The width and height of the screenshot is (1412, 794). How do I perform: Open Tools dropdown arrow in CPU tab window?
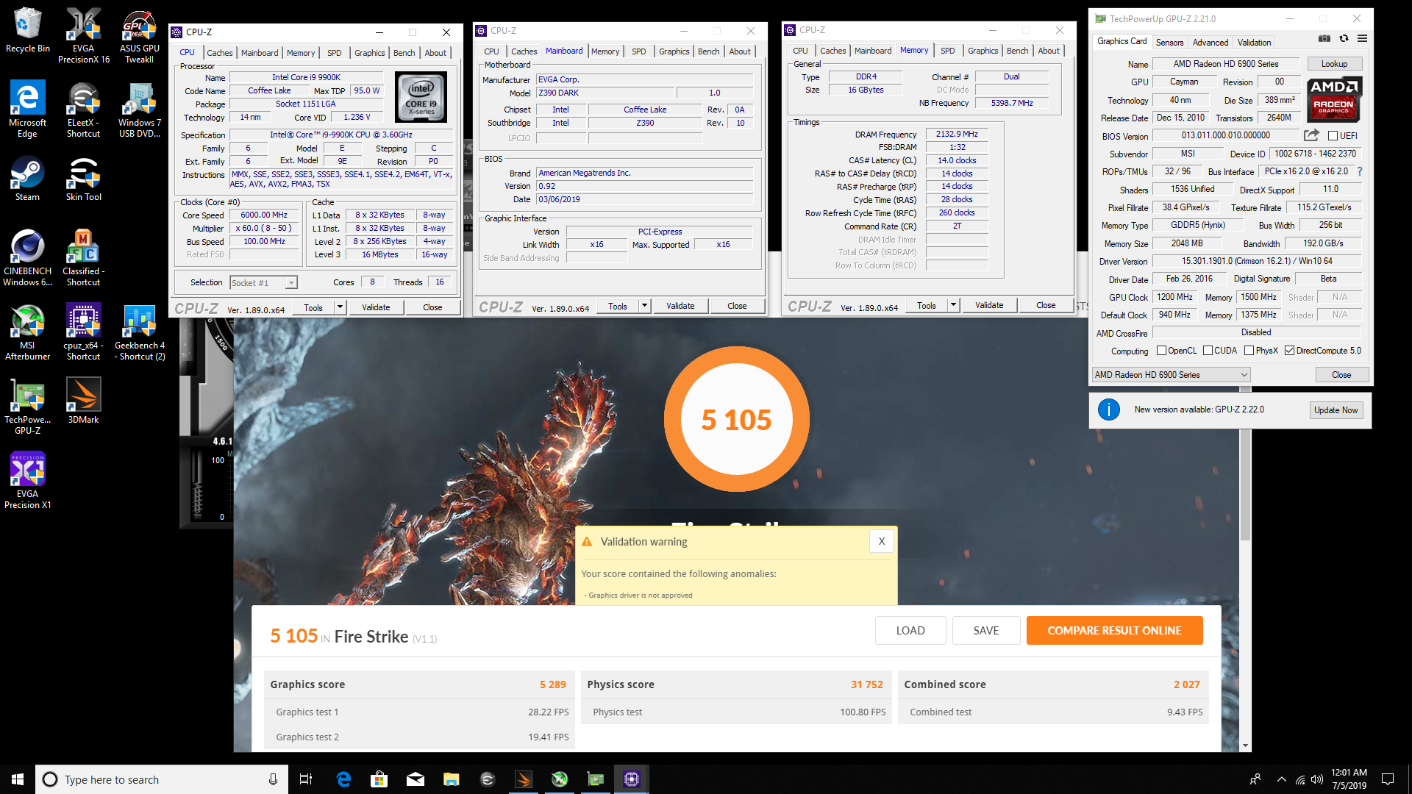pyautogui.click(x=340, y=307)
